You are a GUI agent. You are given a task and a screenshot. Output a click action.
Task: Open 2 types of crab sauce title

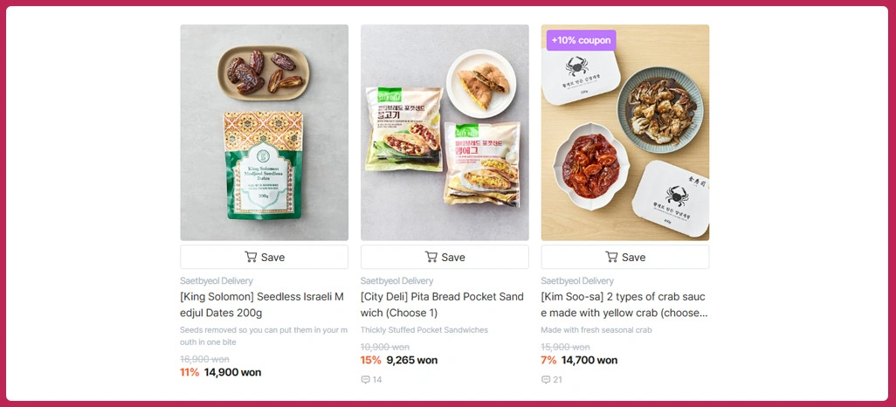[x=623, y=304]
